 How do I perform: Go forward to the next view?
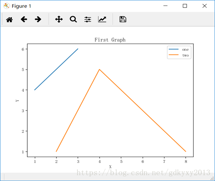[x=38, y=19]
